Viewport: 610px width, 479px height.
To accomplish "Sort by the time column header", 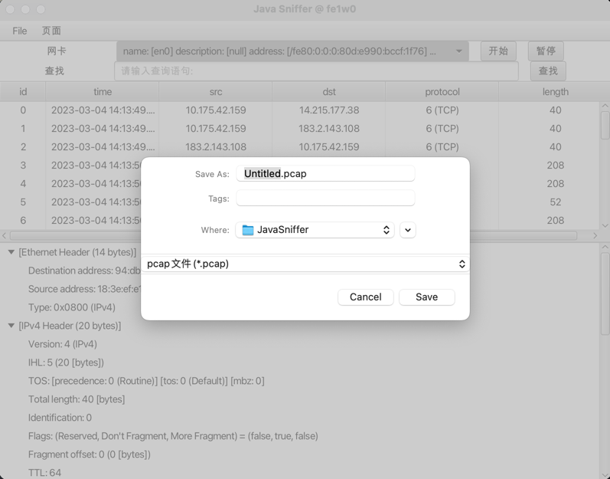I will 103,92.
